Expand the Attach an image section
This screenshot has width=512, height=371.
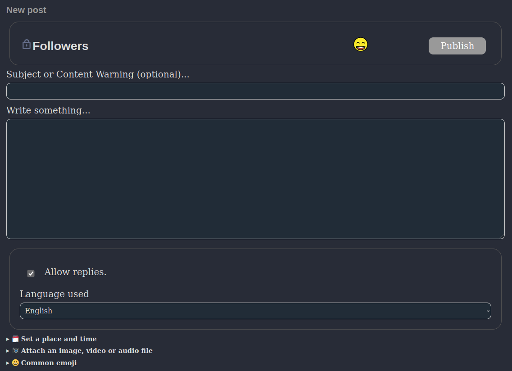point(86,350)
